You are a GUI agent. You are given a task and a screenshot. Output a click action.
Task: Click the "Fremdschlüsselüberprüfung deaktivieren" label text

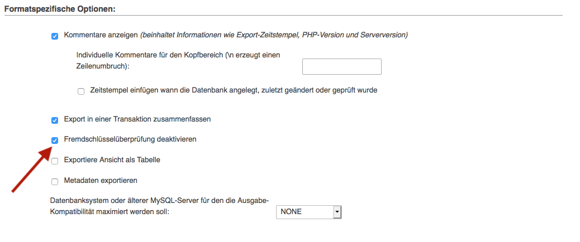pyautogui.click(x=130, y=139)
